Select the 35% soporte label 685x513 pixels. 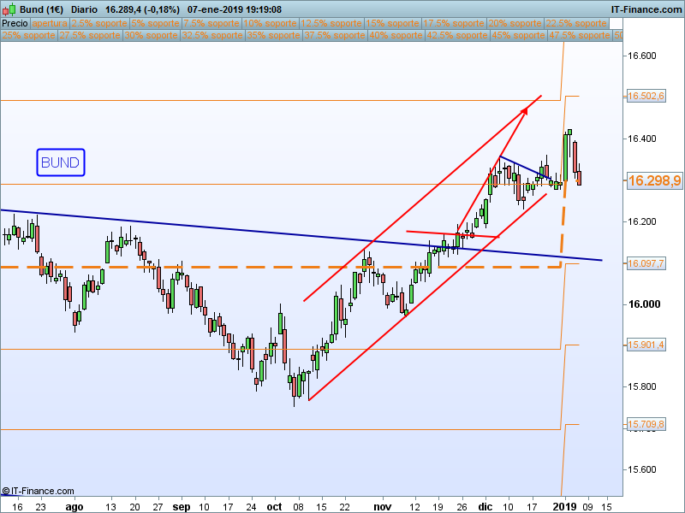click(x=273, y=36)
